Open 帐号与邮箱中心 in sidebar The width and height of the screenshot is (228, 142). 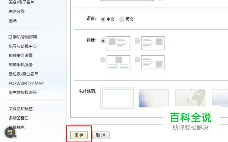(x=22, y=46)
